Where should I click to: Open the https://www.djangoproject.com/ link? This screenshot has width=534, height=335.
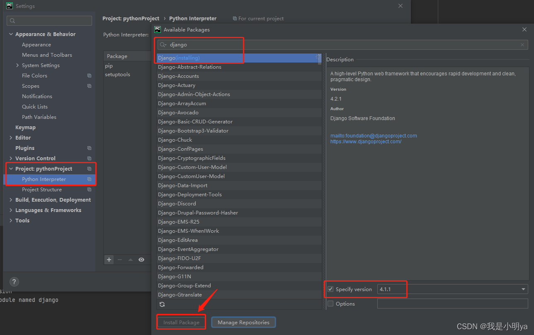(366, 142)
